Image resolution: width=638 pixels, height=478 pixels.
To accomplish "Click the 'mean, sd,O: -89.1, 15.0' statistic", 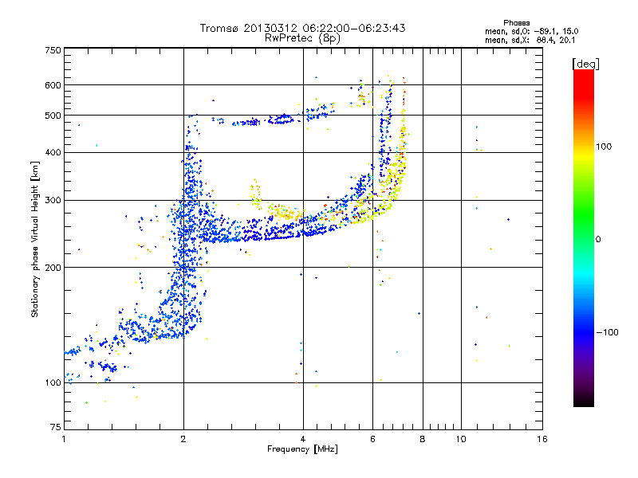I will pos(531,31).
